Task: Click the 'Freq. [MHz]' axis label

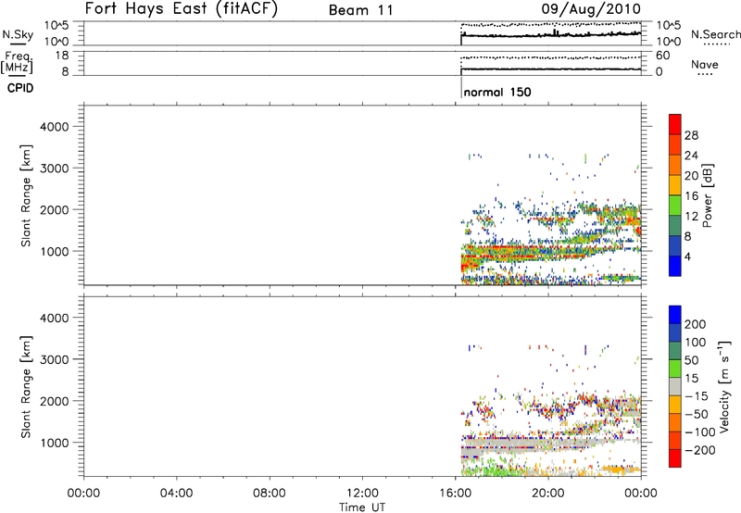Action: pos(18,63)
